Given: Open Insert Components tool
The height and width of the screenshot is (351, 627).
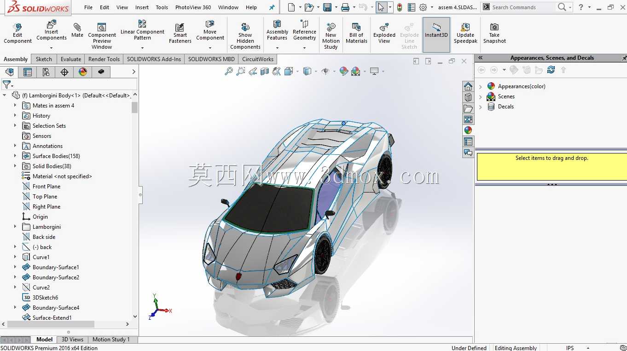Looking at the screenshot, I should coord(52,30).
